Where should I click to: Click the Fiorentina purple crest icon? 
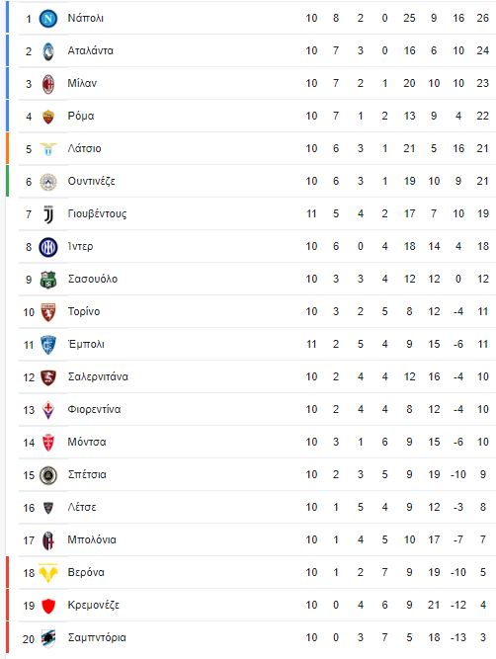coord(48,410)
